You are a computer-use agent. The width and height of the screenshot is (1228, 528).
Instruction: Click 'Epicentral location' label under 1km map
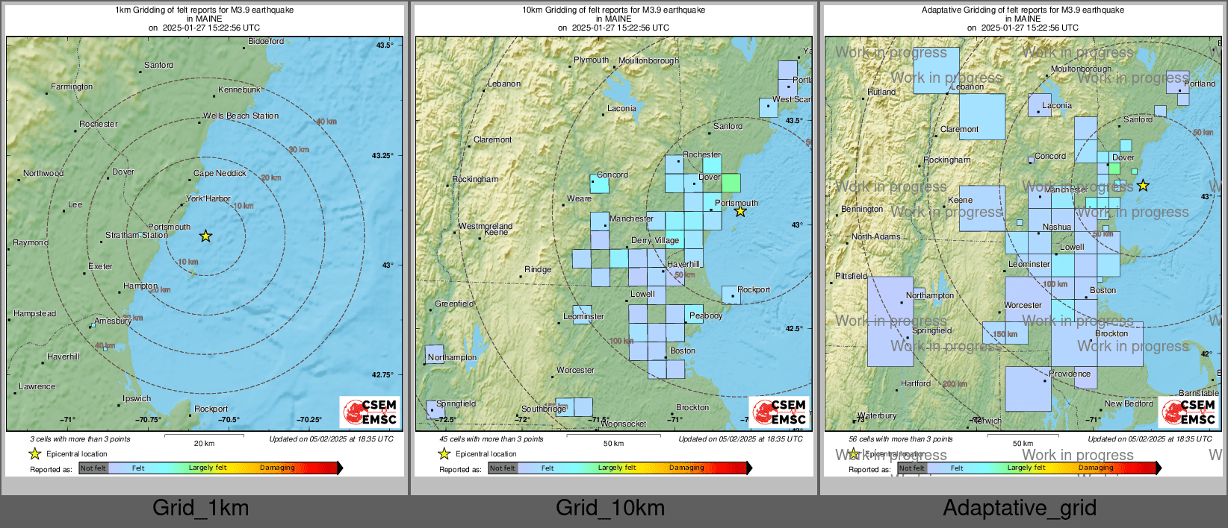tap(76, 454)
